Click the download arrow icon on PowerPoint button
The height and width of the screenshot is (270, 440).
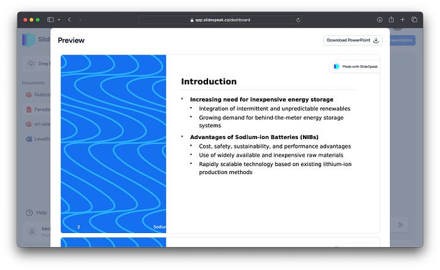pos(376,41)
